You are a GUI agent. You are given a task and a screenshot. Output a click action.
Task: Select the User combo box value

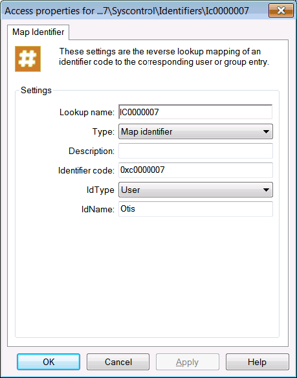coord(195,190)
